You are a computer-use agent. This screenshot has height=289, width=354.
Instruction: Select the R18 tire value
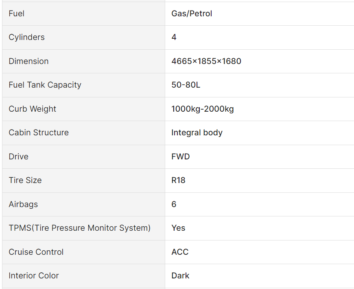coord(178,181)
